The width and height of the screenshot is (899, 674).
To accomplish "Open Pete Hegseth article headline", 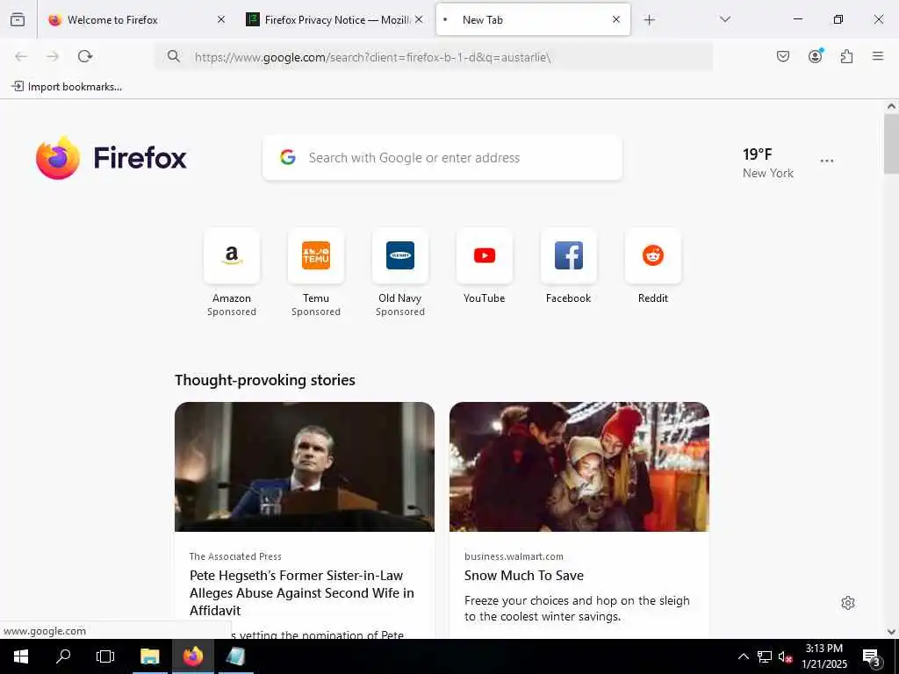I will (302, 592).
